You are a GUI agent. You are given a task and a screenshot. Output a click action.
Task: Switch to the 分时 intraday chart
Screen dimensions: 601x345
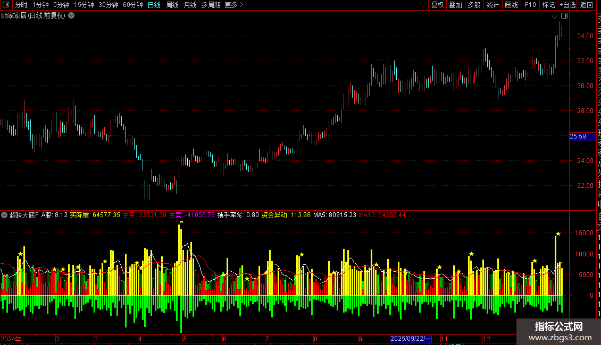pos(21,5)
